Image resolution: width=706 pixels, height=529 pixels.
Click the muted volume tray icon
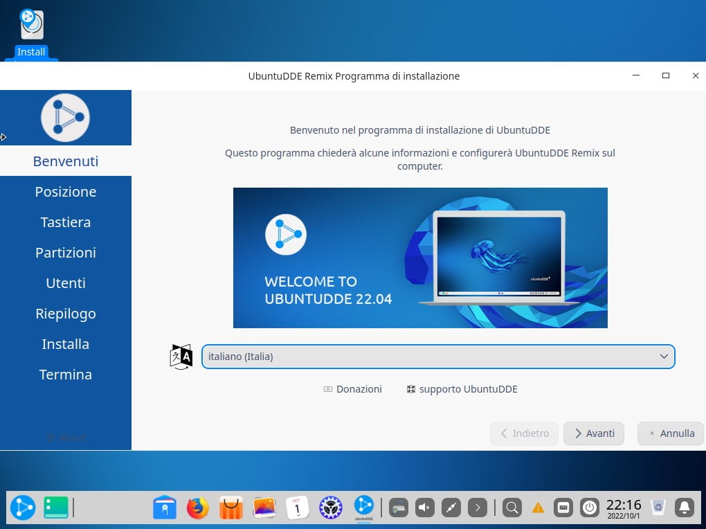(424, 508)
